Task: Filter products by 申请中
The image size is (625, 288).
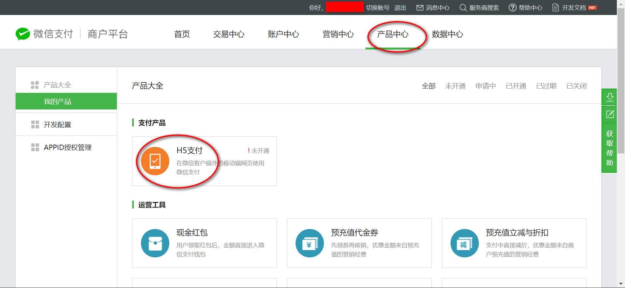Action: (x=486, y=86)
